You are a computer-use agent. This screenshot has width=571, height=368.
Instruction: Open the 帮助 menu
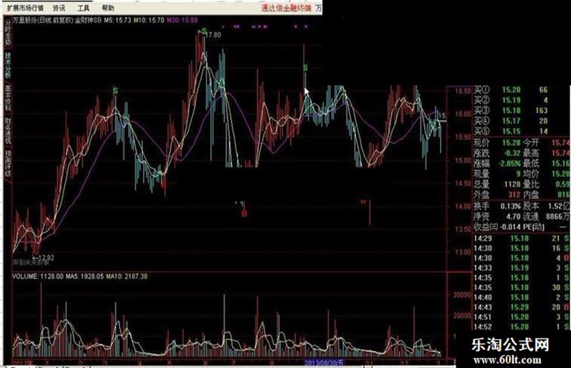(108, 8)
